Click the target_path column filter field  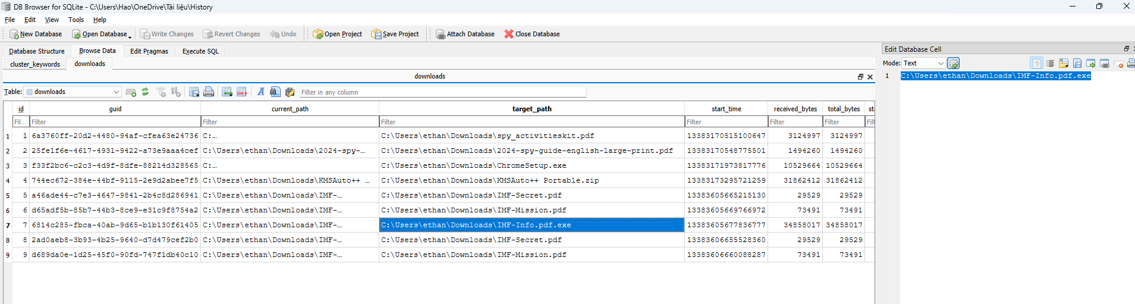coord(532,122)
